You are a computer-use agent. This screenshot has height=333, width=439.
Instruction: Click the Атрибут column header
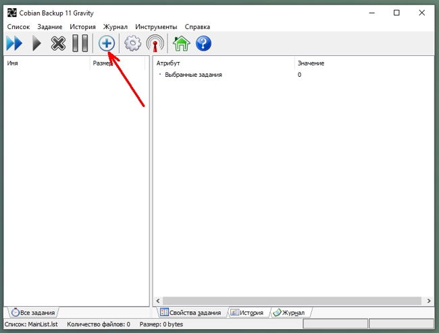(224, 63)
